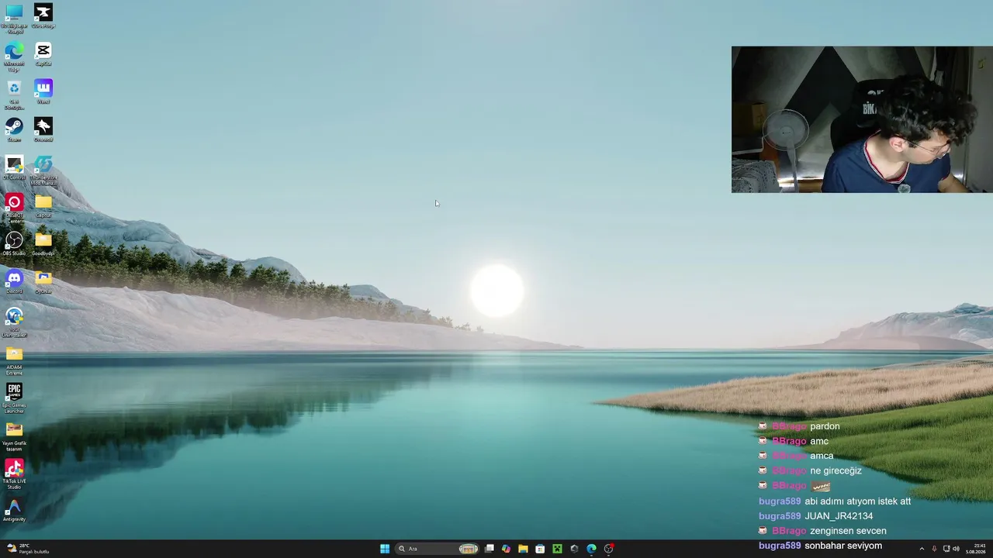The image size is (993, 558).
Task: Open the weather widget on the taskbar
Action: pos(28,549)
